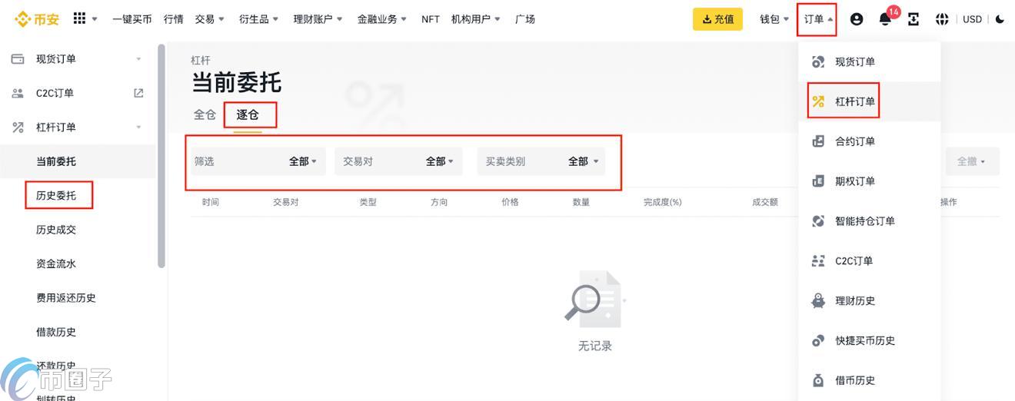Open the 理财账户 nav dropdown
Screen dimensions: 1015x401
pyautogui.click(x=318, y=19)
